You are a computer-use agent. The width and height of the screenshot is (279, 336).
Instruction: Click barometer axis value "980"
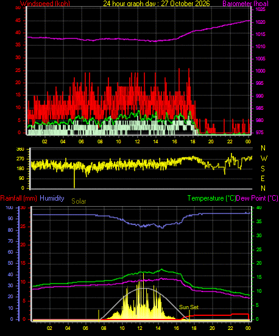pos(260,120)
